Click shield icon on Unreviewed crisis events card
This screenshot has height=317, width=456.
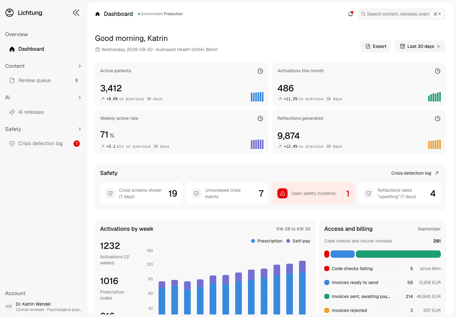(196, 193)
